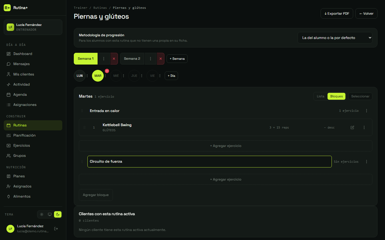Viewport: 385px width, 240px height.
Task: Delete Semana 1 with its red X
Action: coord(114,59)
